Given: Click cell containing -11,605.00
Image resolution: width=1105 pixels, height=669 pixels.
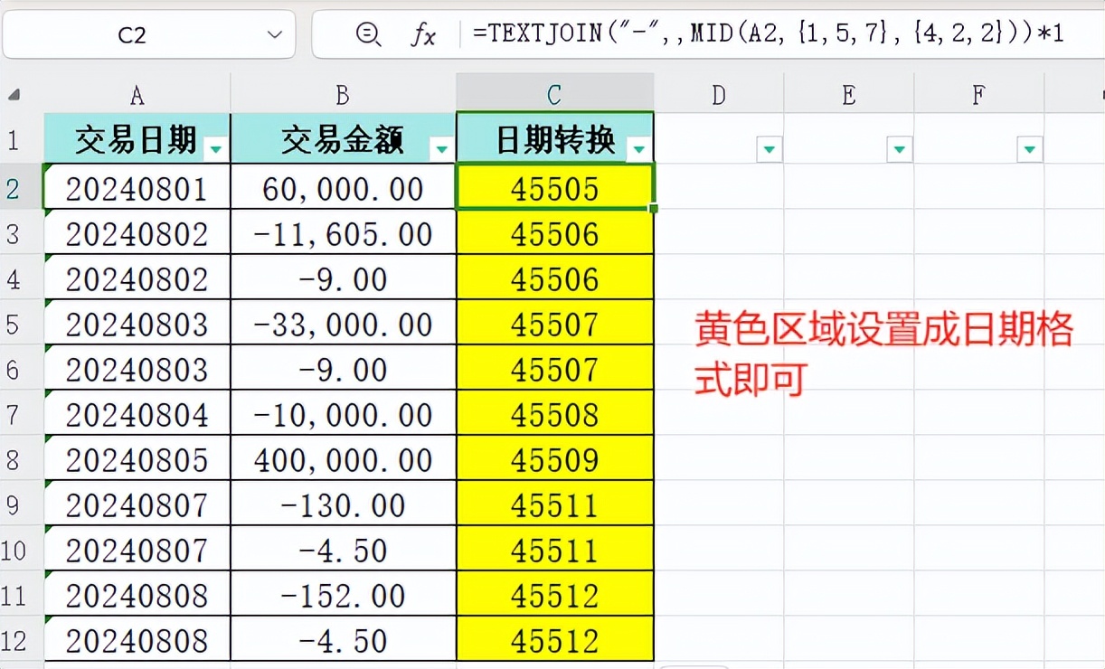Looking at the screenshot, I should (344, 232).
